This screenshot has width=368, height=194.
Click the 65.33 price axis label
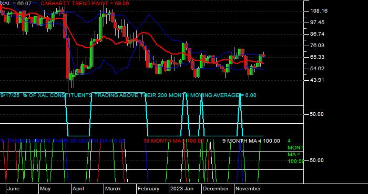coord(318,57)
